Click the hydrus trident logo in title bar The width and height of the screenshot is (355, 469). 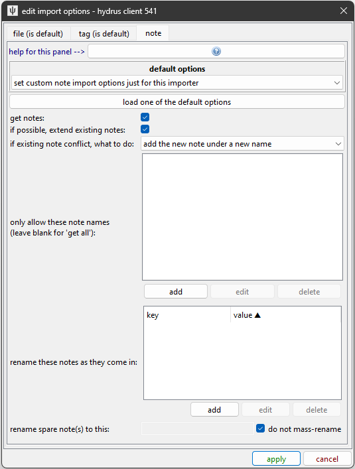click(x=12, y=11)
